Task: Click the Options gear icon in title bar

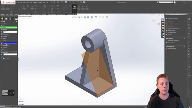Action: (x=84, y=2)
